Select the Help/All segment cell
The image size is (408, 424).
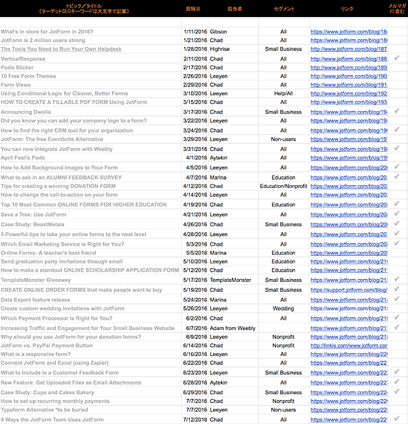pyautogui.click(x=284, y=93)
